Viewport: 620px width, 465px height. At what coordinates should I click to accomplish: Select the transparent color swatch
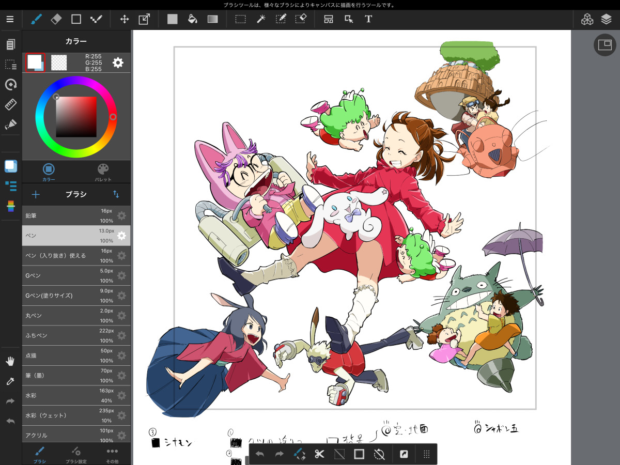tap(59, 63)
